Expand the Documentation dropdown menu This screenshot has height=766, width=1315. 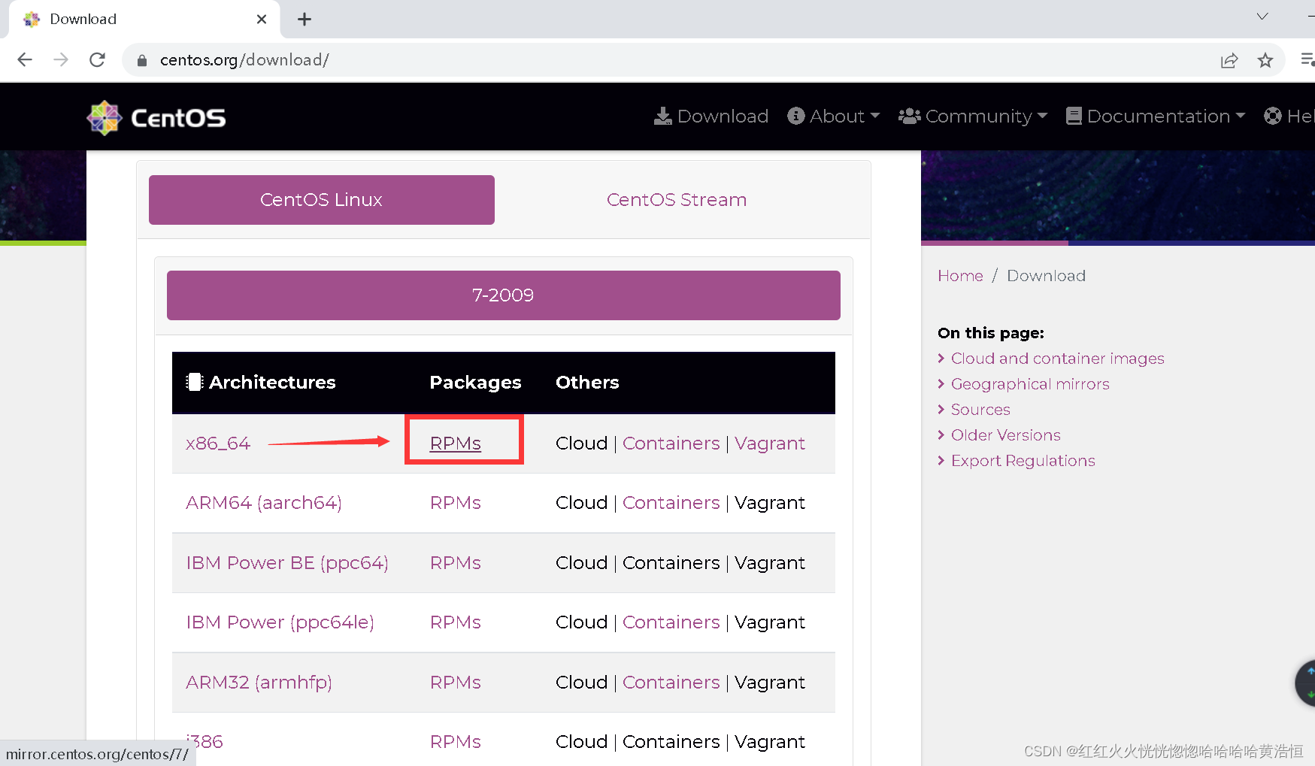tap(1156, 117)
